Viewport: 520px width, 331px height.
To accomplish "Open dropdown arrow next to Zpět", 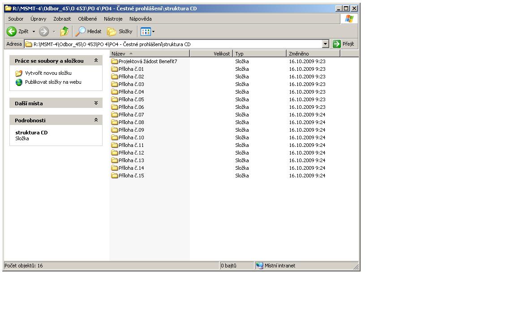I will pos(34,31).
